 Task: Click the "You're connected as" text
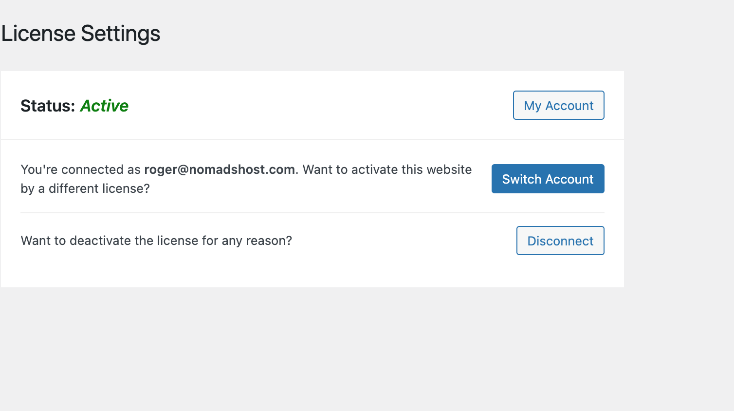(81, 169)
